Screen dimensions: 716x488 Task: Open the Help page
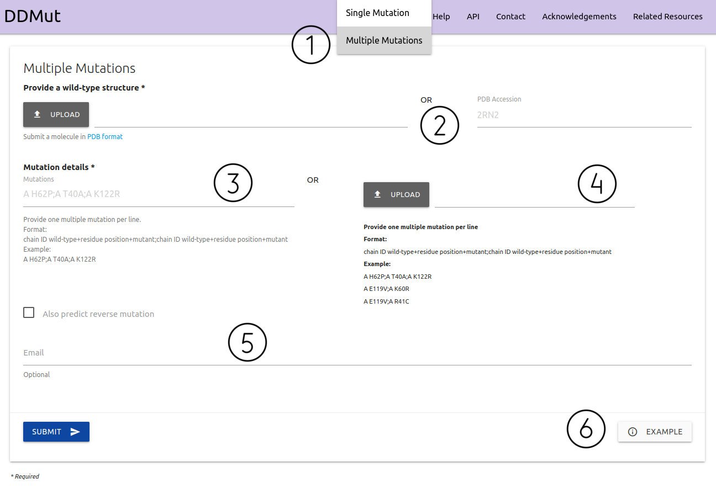point(441,17)
